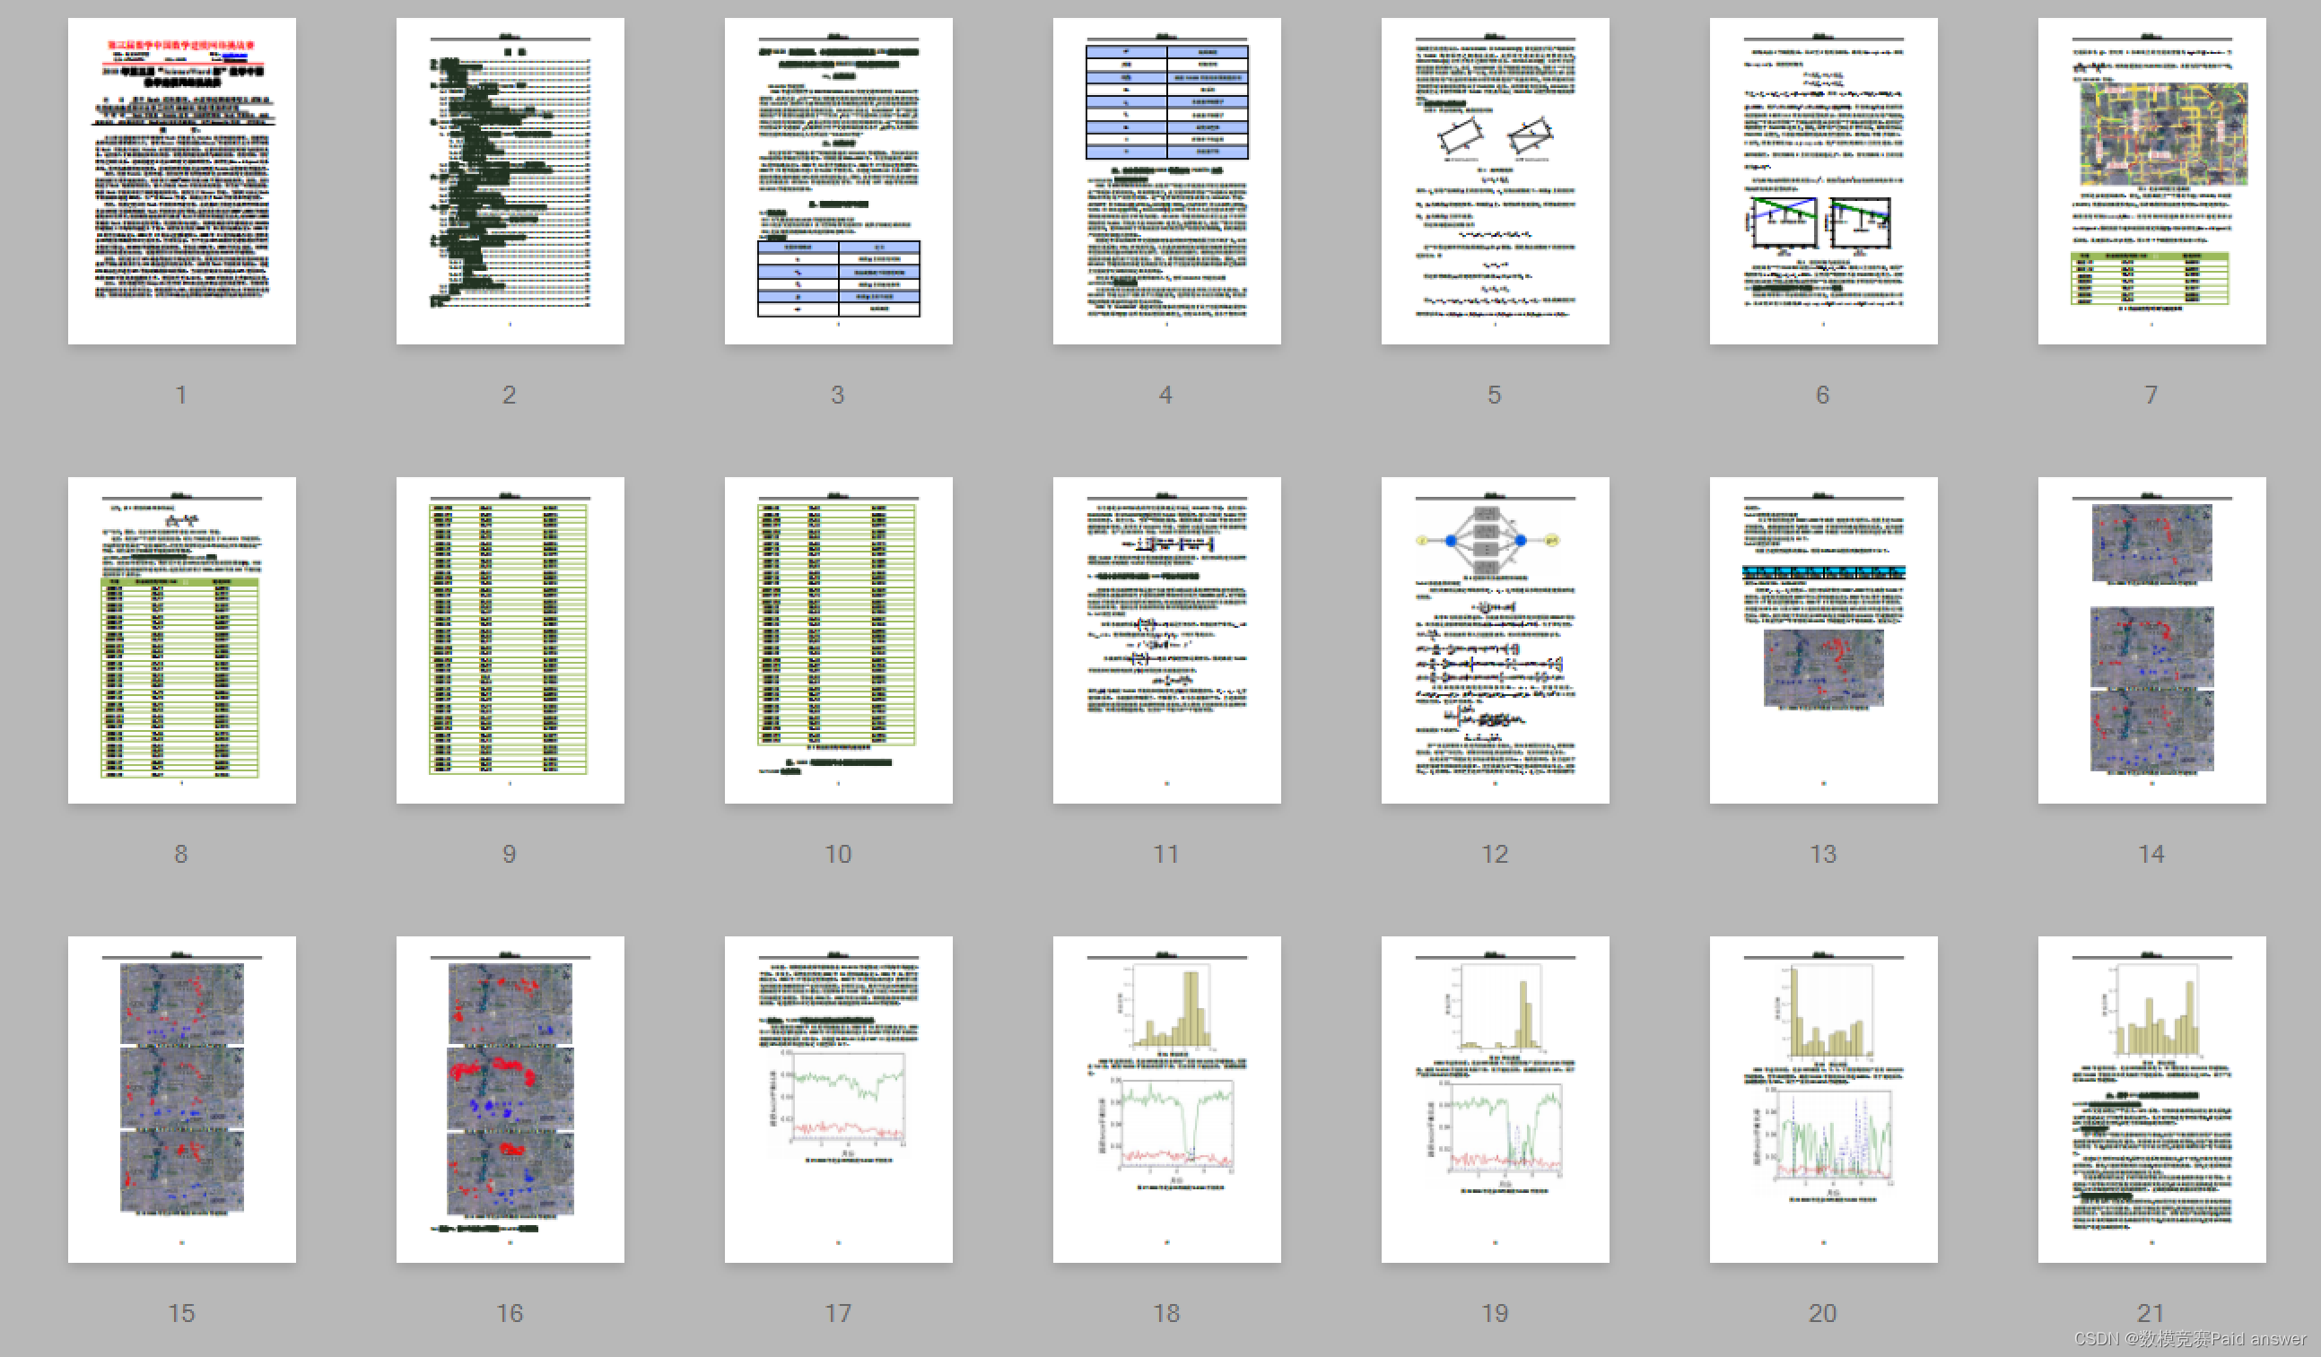The width and height of the screenshot is (2321, 1357).
Task: Open page 7 thumbnail with road map
Action: click(x=2151, y=181)
